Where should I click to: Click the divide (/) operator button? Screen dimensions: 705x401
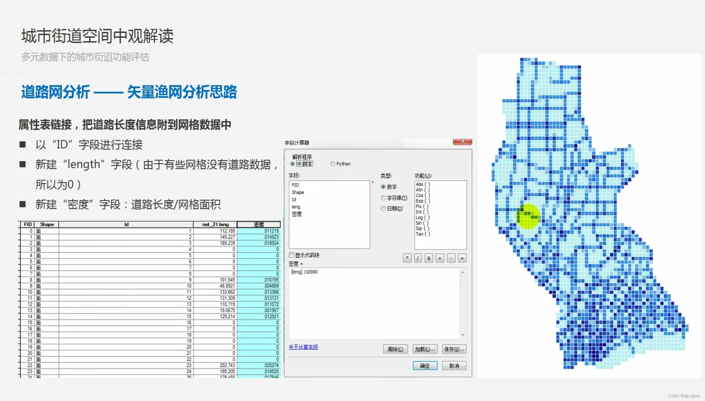tap(418, 258)
